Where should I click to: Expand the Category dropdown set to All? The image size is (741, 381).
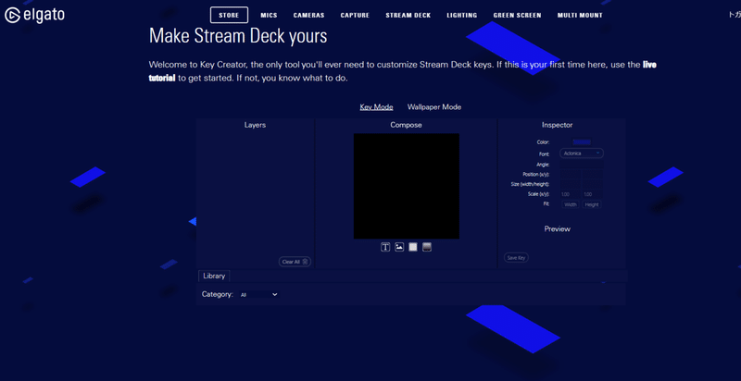tap(259, 294)
